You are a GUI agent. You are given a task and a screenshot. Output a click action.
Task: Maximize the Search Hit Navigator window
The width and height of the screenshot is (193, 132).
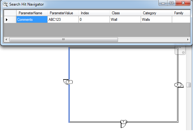(x=172, y=3)
